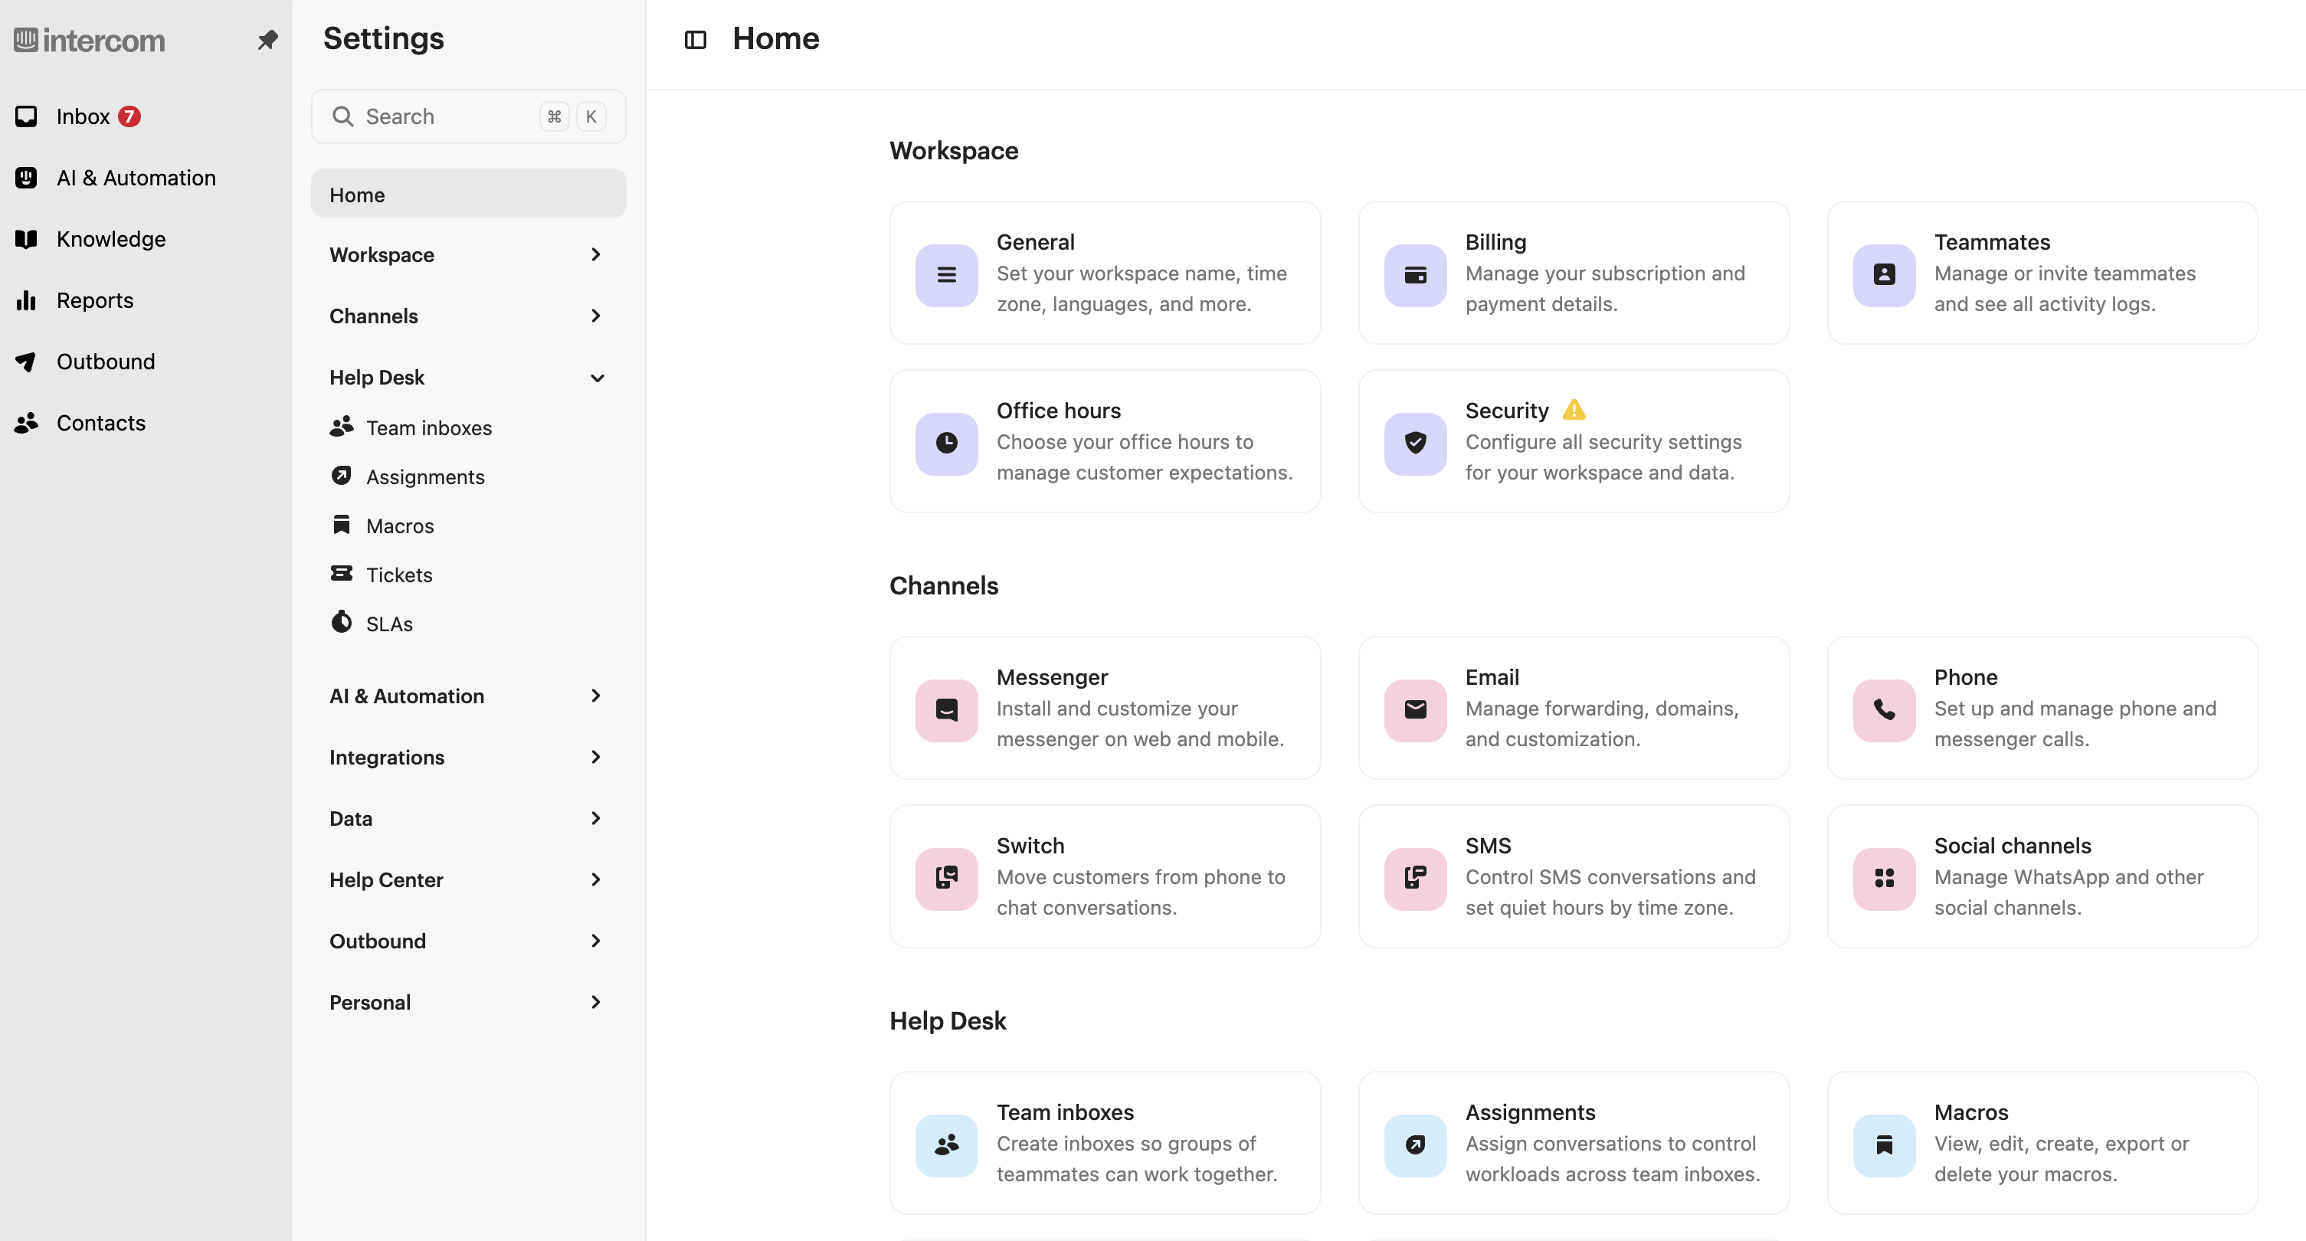Toggle the sidebar collapse icon beside Home
Image resolution: width=2306 pixels, height=1241 pixels.
click(695, 39)
